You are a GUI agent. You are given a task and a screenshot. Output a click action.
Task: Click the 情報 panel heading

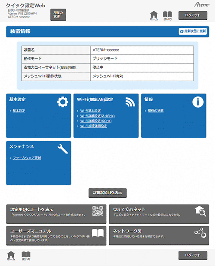click(x=149, y=100)
